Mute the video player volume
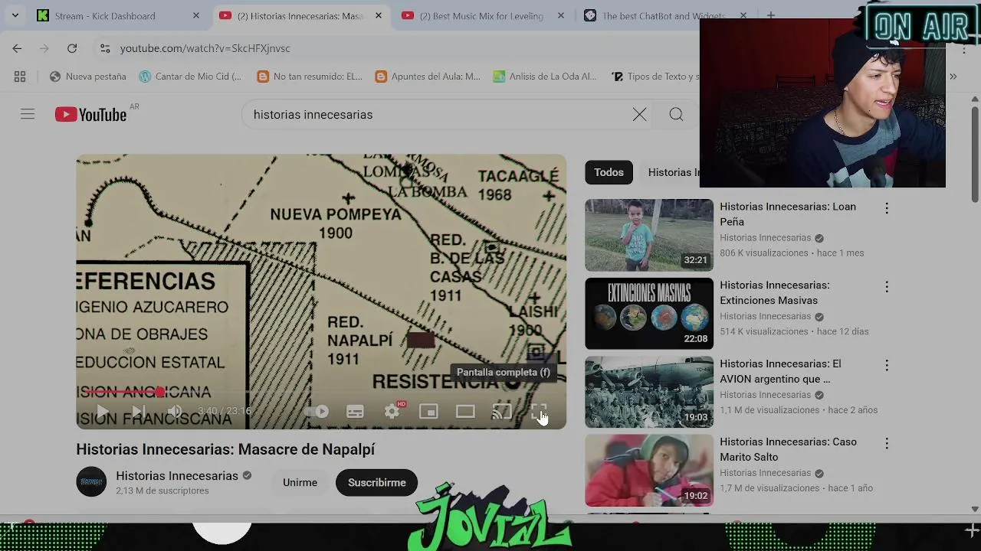 click(x=175, y=412)
